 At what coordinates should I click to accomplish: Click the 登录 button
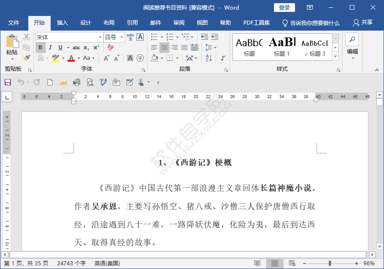284,8
